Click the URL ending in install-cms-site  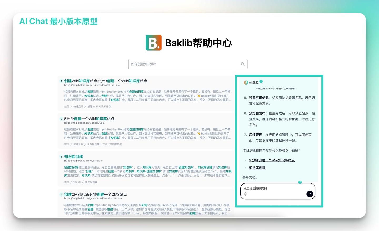[x=93, y=198]
